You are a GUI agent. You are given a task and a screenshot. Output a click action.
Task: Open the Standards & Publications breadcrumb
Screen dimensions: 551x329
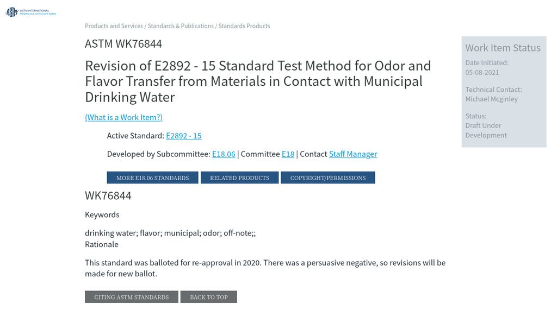[x=181, y=26]
